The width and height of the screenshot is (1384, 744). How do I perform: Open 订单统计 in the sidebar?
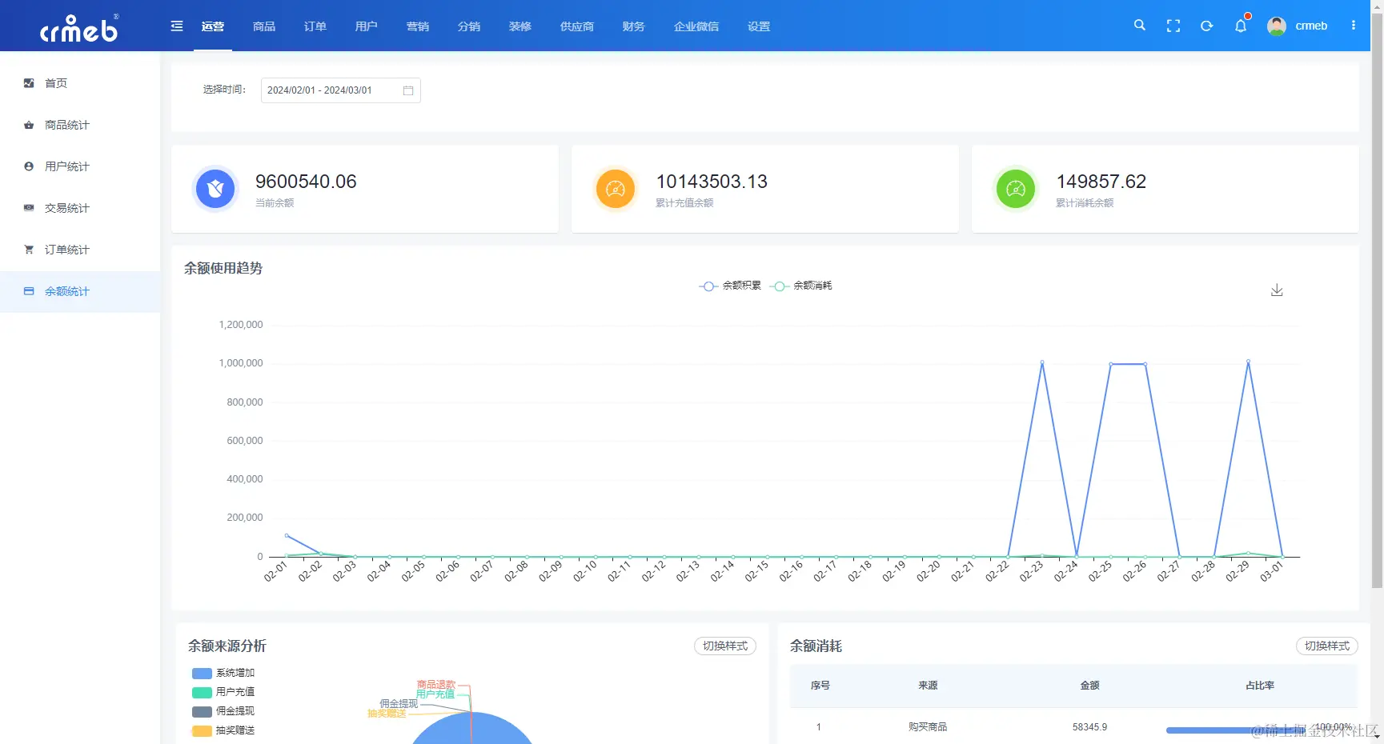(80, 250)
